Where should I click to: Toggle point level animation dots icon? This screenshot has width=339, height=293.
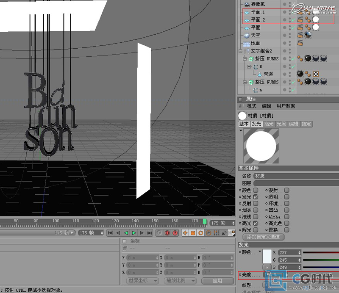(x=216, y=233)
